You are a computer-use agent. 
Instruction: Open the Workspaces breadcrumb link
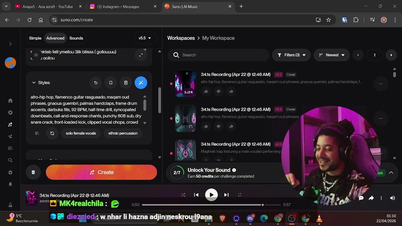(181, 38)
